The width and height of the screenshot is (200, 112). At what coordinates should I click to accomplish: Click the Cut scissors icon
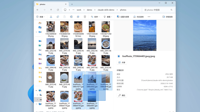click(51, 17)
